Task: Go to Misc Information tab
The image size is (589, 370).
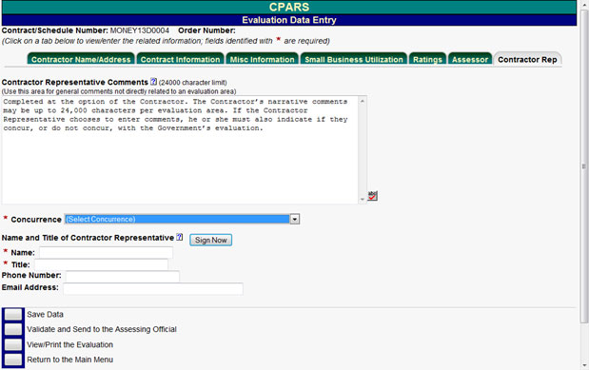Action: pos(263,59)
